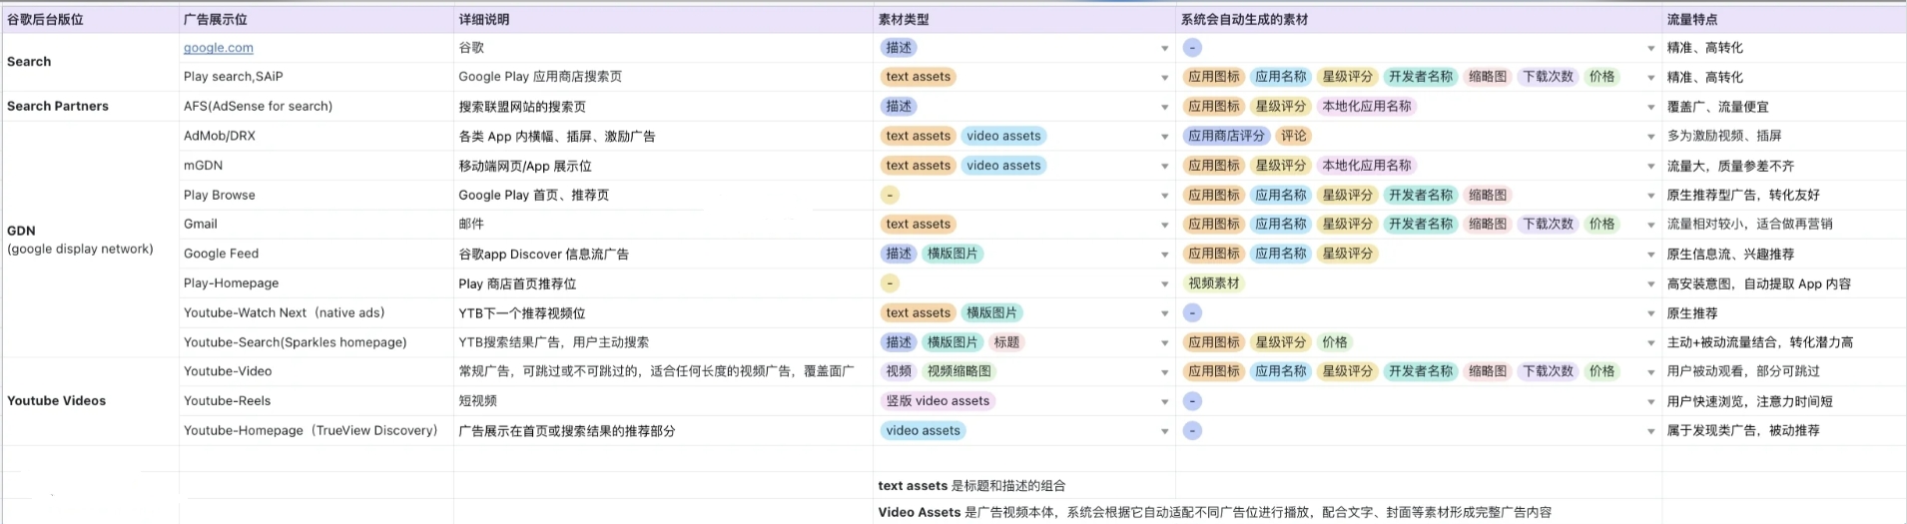
Task: Open 素材类型 dropdown arrow in Play search,SAiP row
Action: coord(1164,78)
